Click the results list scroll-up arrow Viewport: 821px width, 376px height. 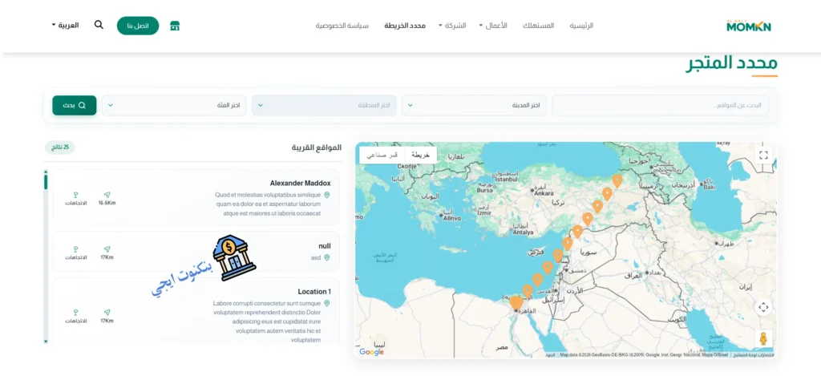click(46, 172)
